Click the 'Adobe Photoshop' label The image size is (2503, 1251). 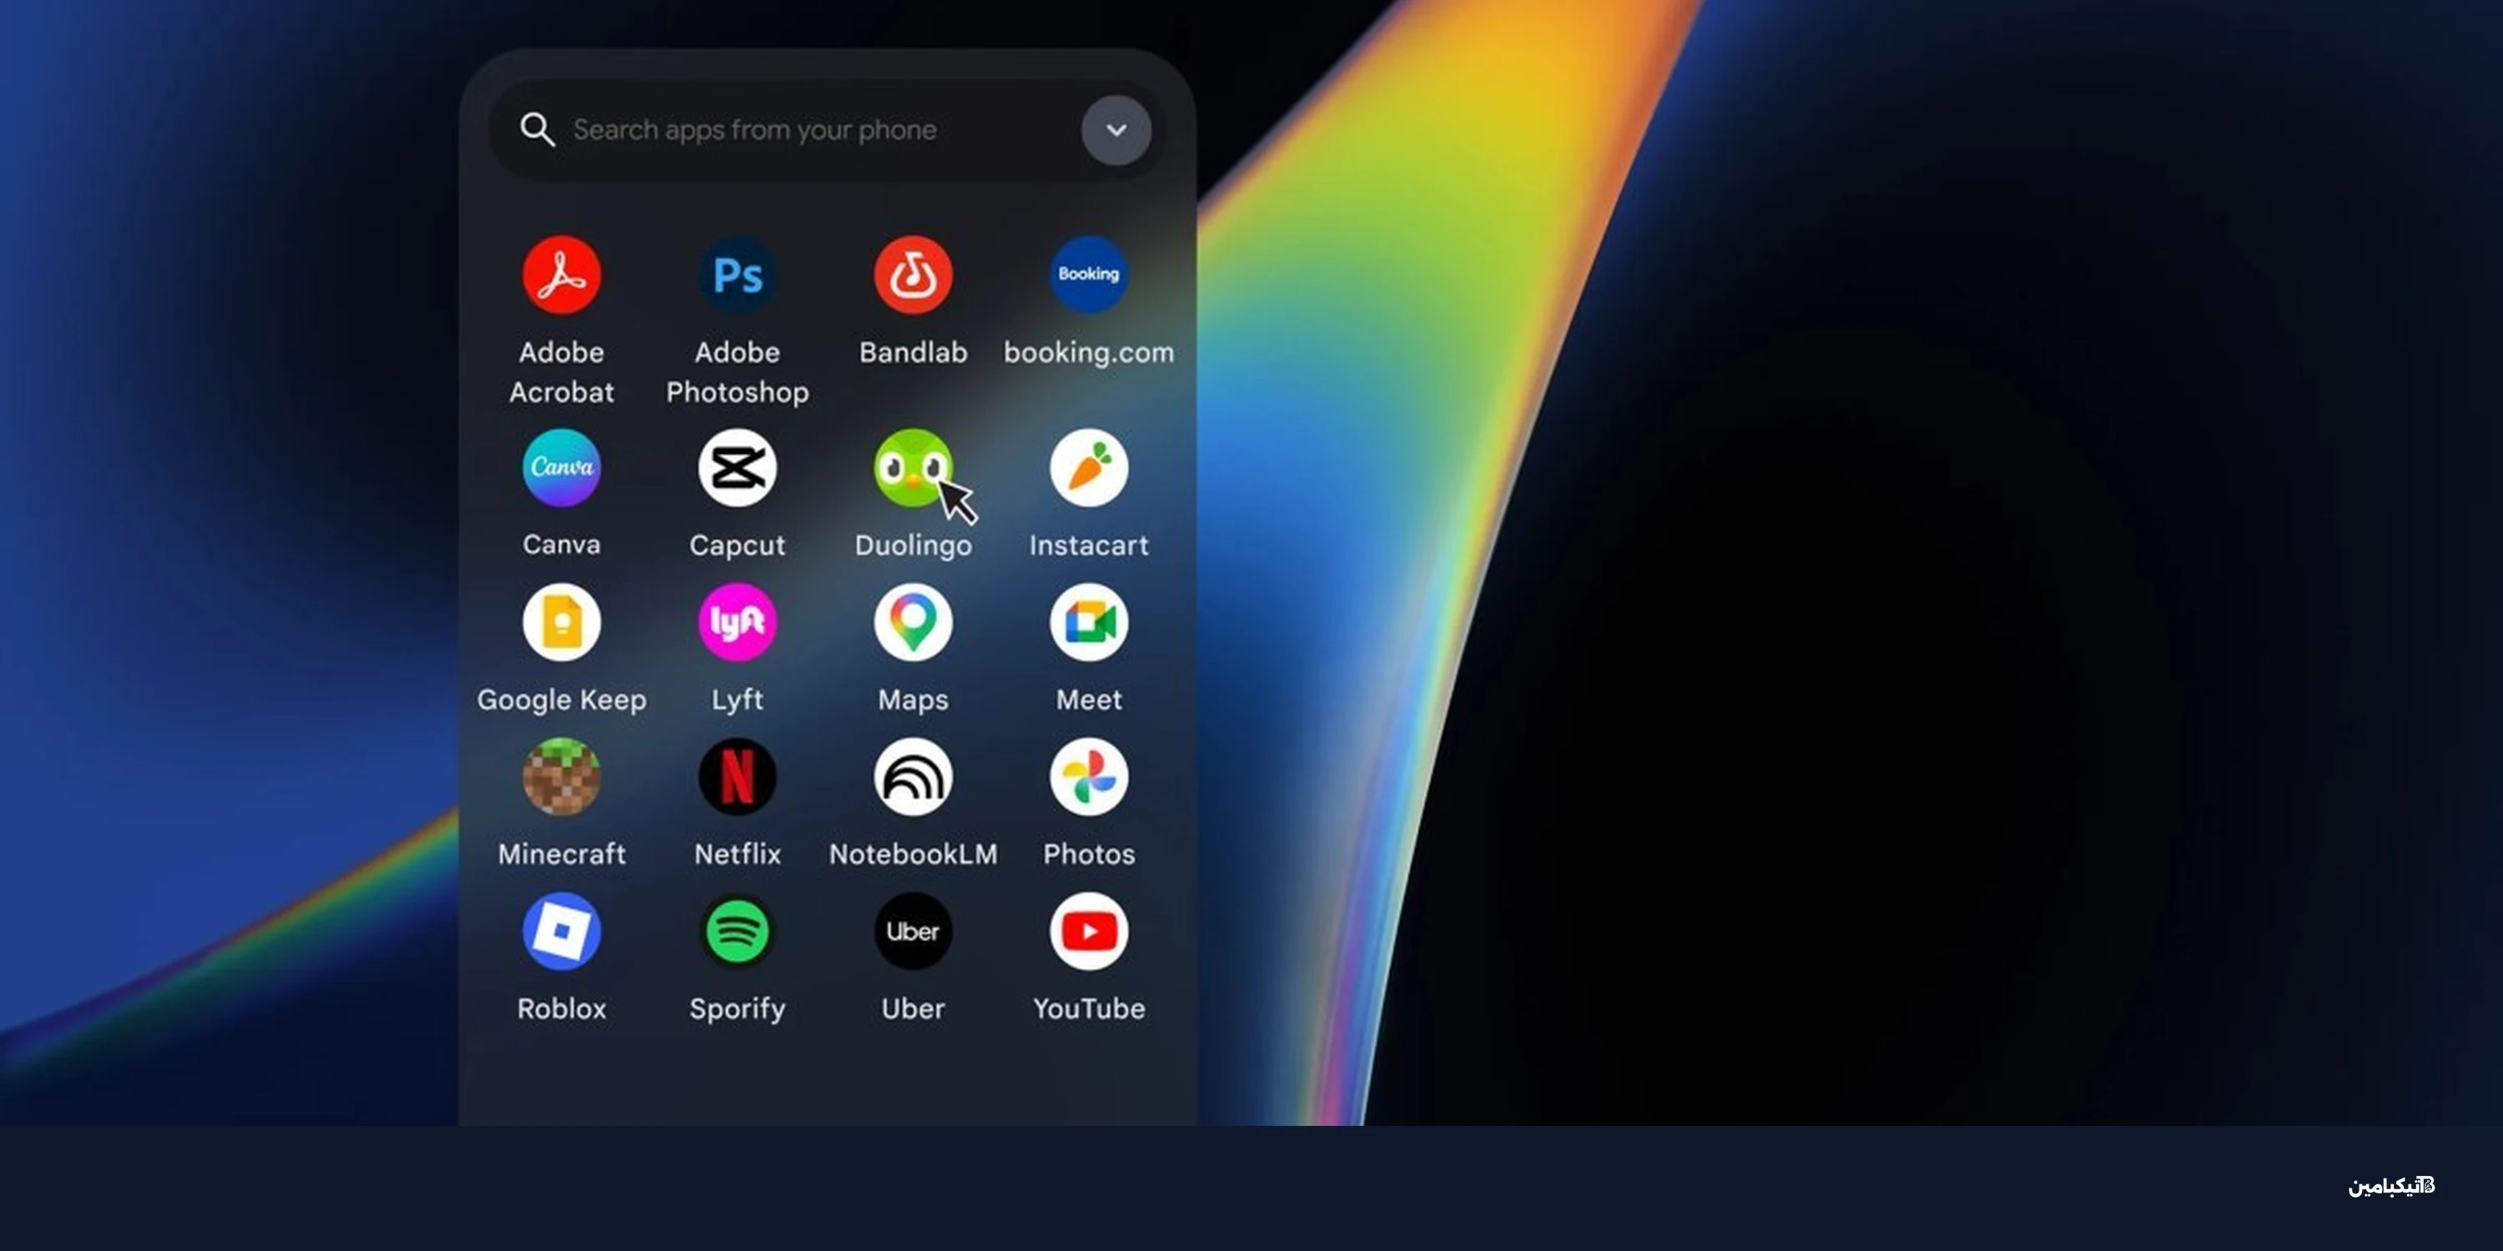tap(738, 372)
